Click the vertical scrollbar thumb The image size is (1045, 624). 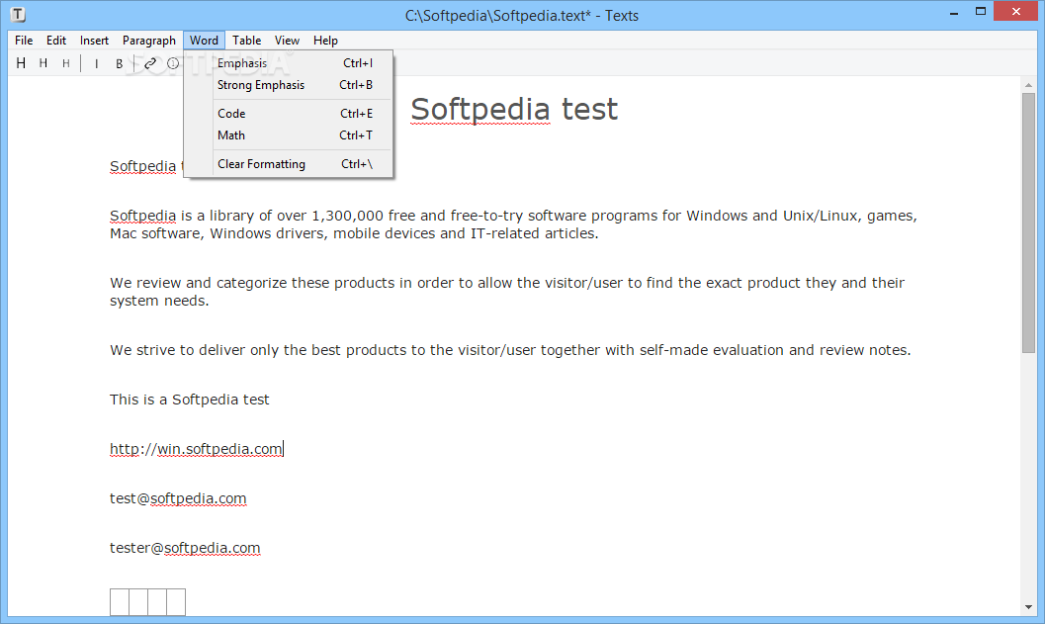coord(1028,223)
